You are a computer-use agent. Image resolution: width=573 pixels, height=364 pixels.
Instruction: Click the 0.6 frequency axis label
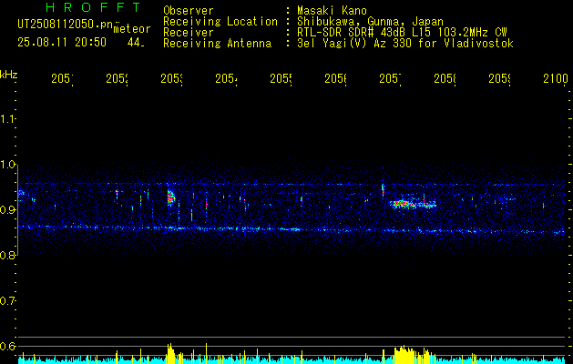7,346
